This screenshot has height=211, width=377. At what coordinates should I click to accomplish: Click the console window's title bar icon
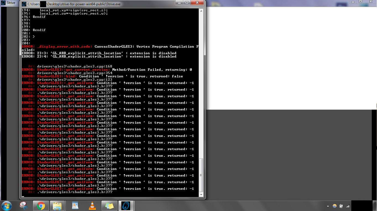point(24,4)
